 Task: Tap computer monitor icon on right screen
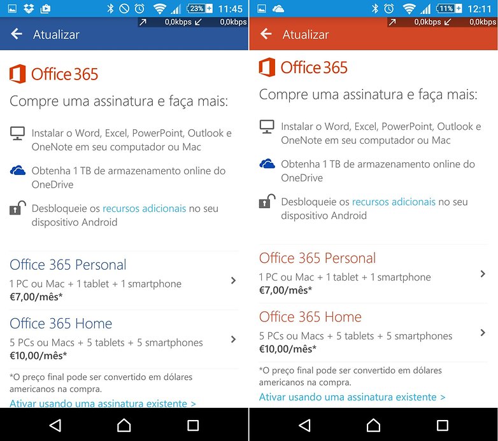(x=267, y=127)
